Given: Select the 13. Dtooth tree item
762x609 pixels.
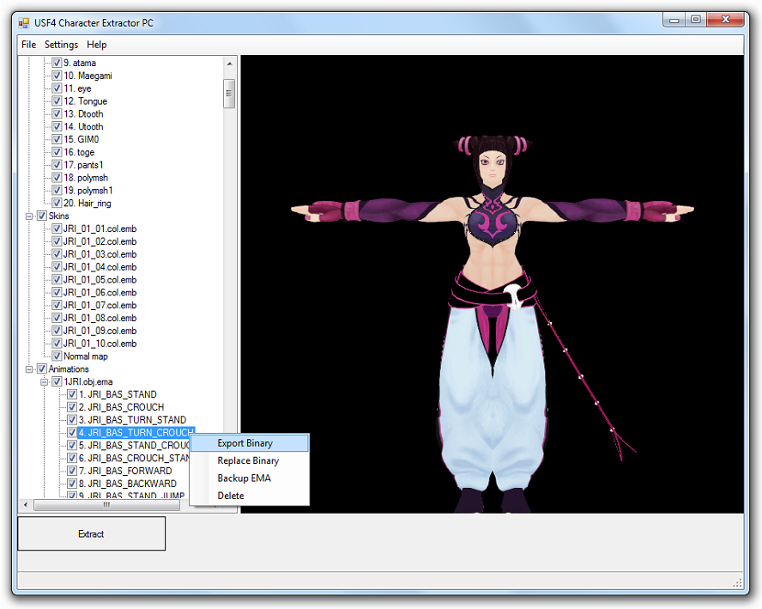Looking at the screenshot, I should tap(83, 114).
